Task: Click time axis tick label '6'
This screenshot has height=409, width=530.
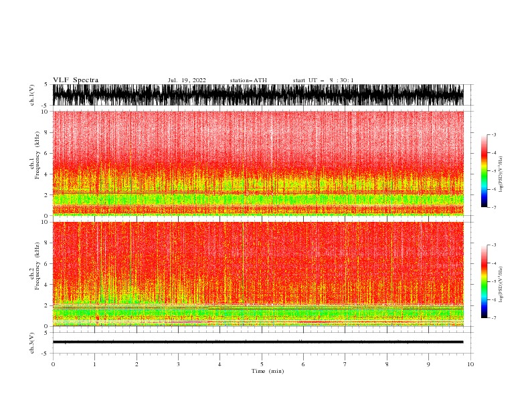Action: 303,364
